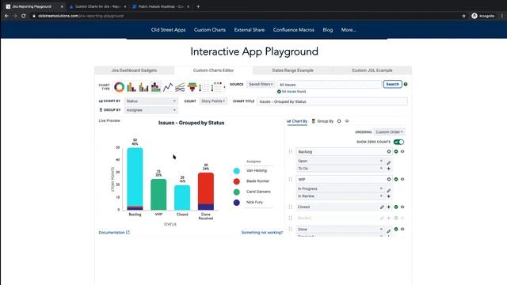
Task: Pick the table chart type icon
Action: [x=204, y=86]
